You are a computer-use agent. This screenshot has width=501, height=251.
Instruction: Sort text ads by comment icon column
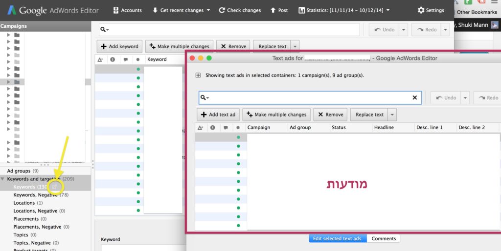tap(226, 128)
